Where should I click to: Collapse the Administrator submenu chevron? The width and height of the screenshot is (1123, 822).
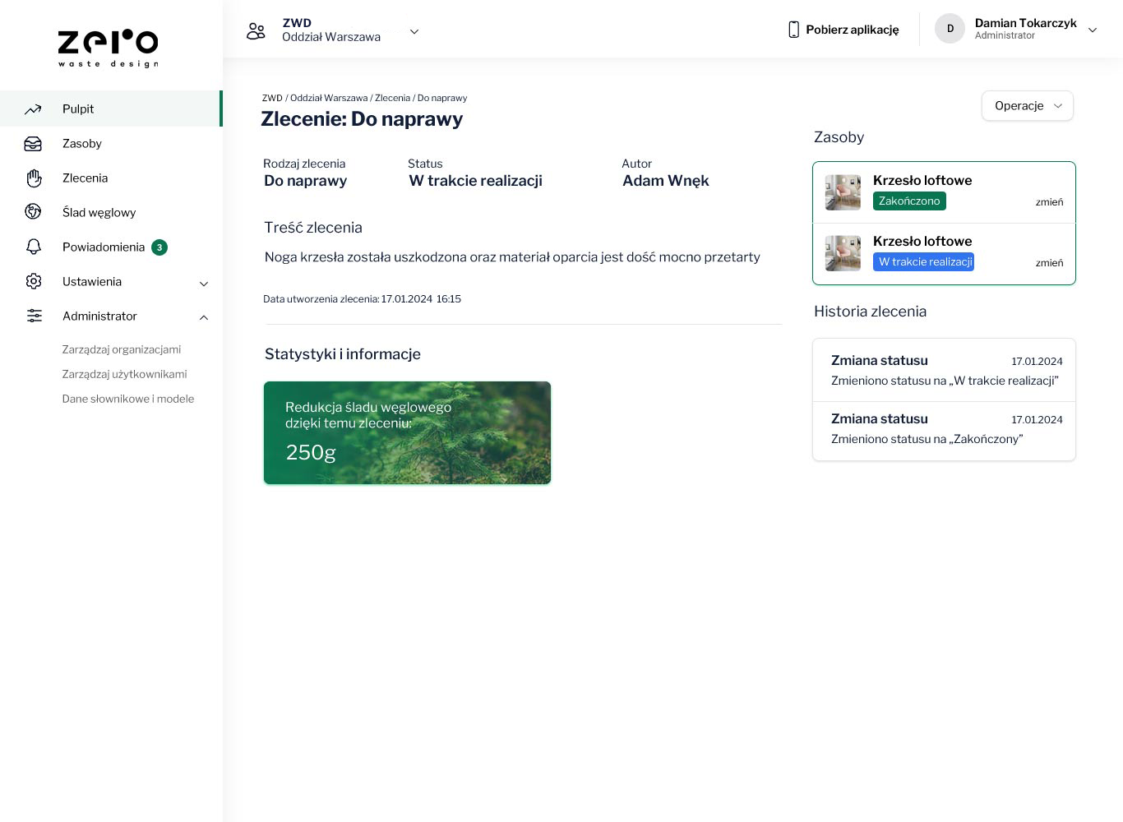(x=204, y=317)
